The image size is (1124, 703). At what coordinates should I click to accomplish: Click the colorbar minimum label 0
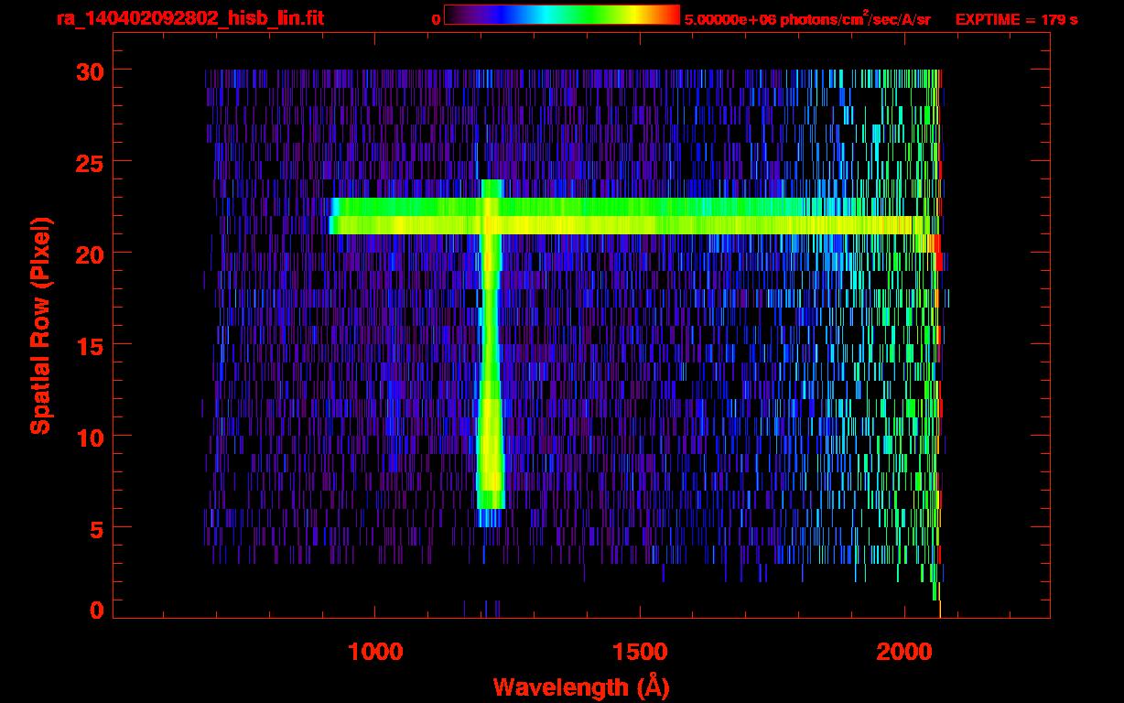point(436,19)
